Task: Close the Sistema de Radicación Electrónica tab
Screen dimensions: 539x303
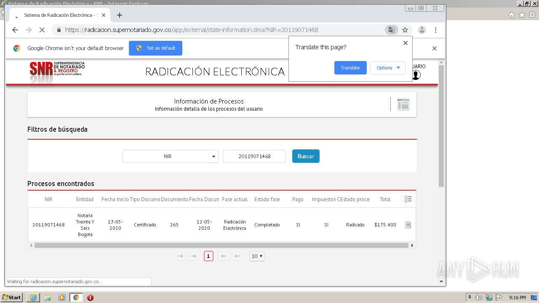Action: tap(103, 15)
